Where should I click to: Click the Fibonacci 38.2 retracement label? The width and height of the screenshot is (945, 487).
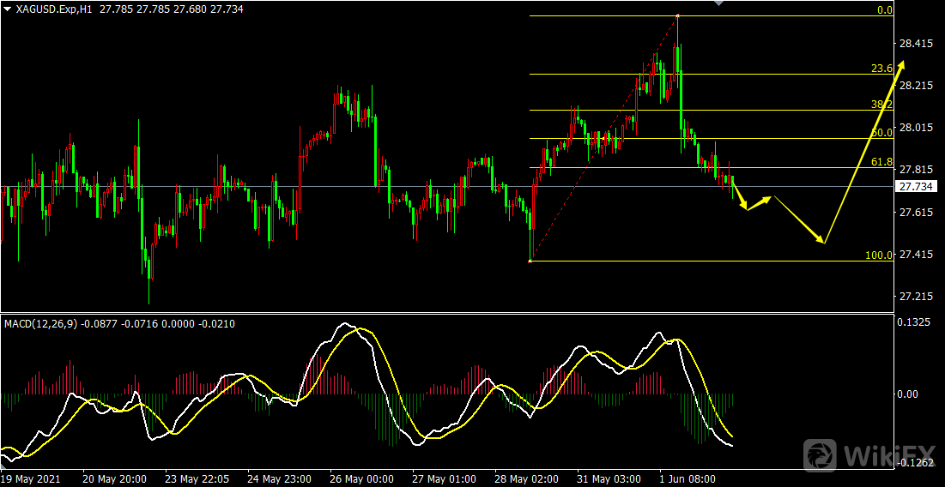click(882, 105)
